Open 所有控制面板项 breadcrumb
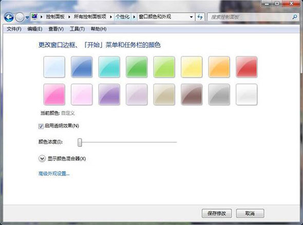Viewport: 303px width, 225px height. (90, 17)
